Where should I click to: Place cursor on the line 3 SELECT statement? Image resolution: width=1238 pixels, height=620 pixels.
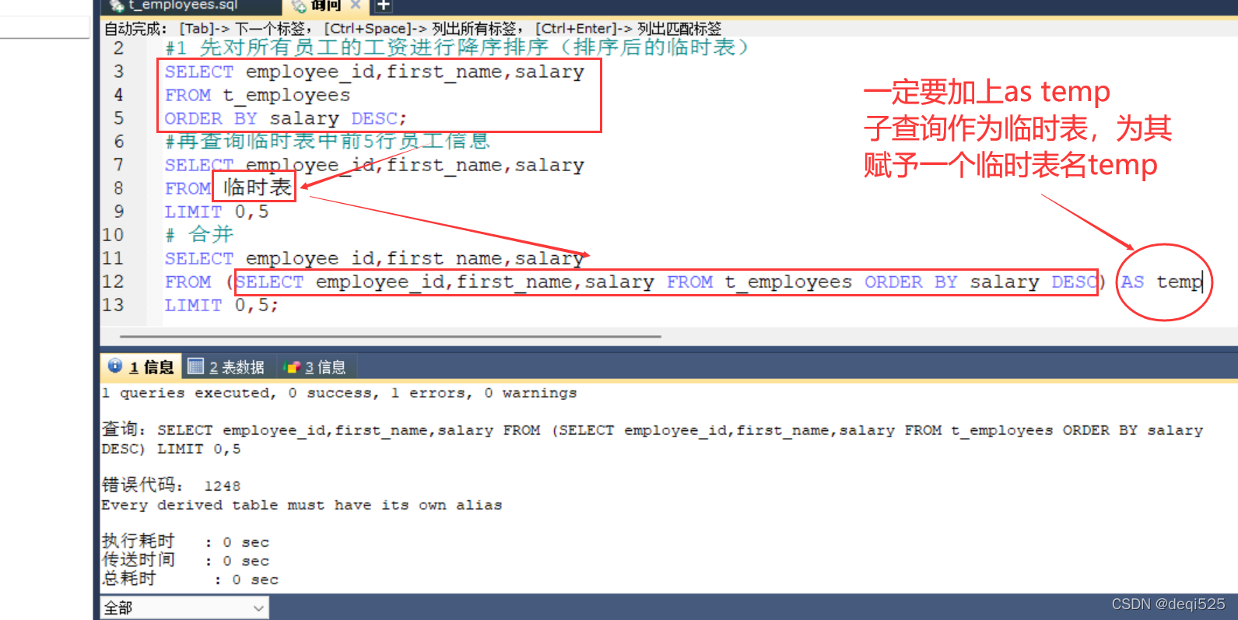374,72
